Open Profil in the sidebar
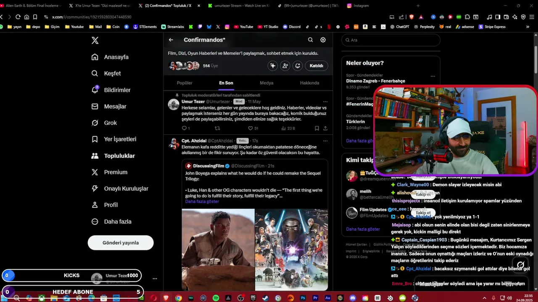The image size is (538, 302). point(105,205)
